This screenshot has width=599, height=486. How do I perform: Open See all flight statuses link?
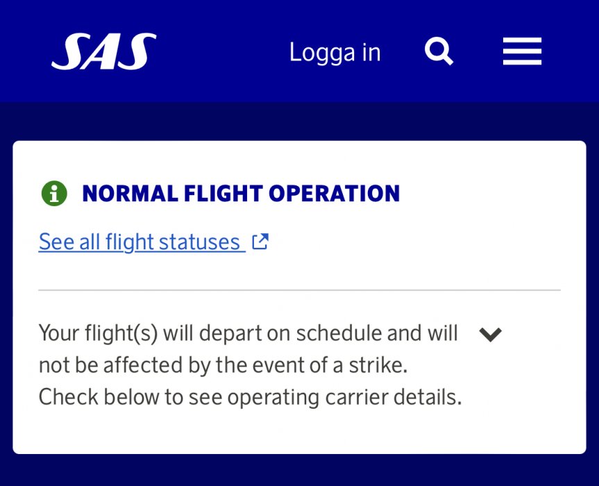pyautogui.click(x=142, y=242)
